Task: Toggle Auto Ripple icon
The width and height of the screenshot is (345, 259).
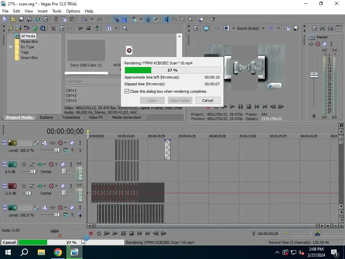Action: tap(133, 19)
